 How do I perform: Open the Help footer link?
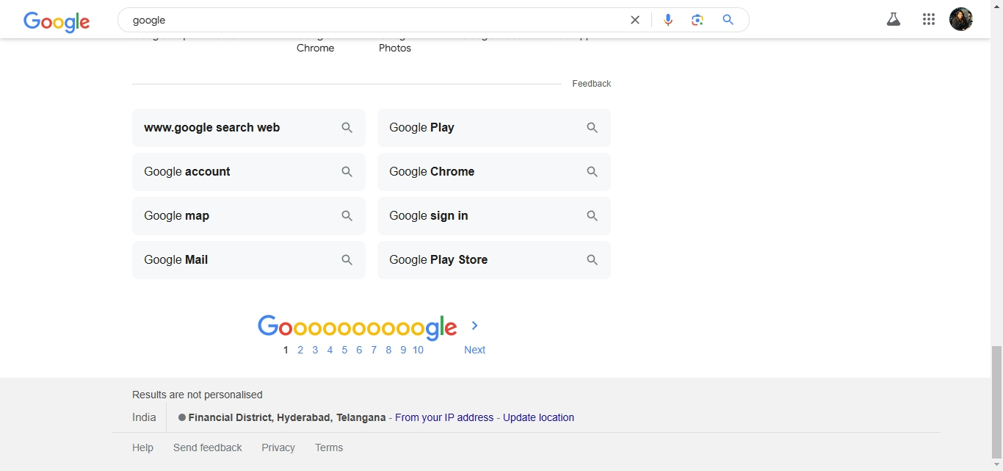pos(142,447)
